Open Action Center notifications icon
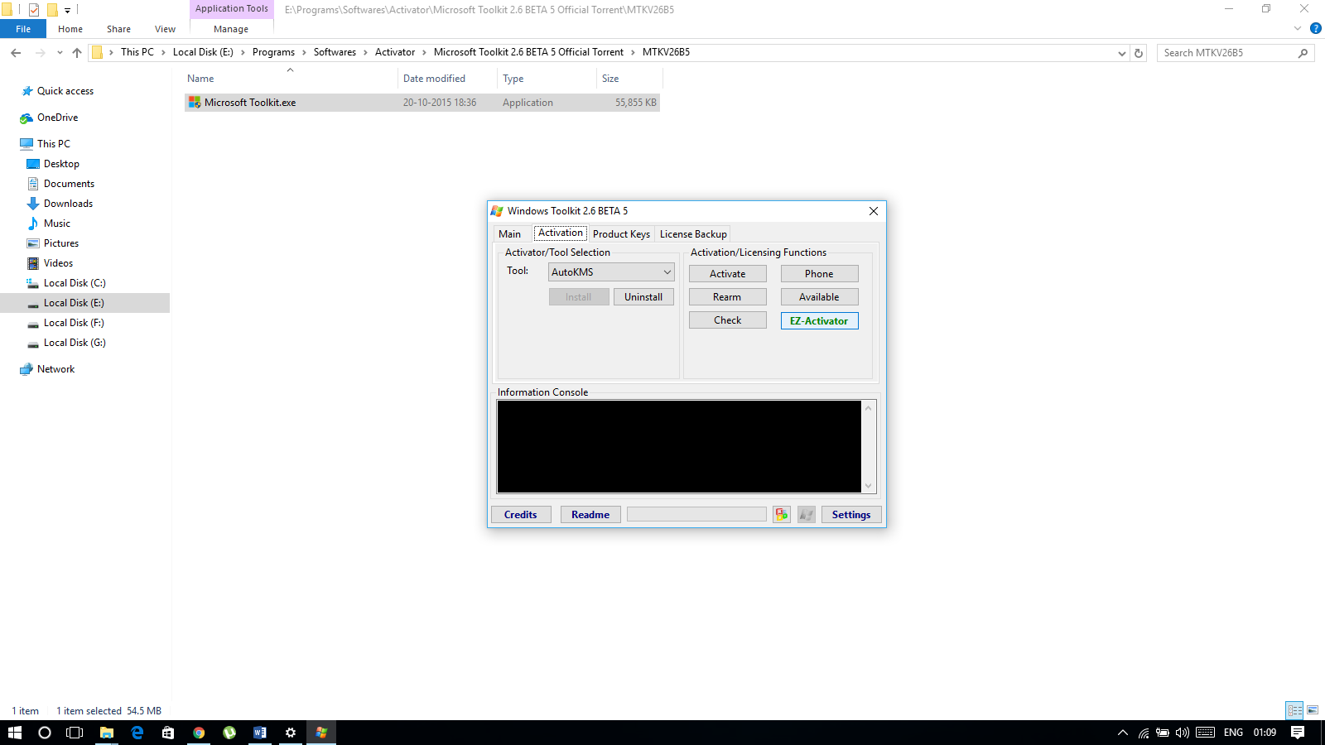 (x=1298, y=733)
